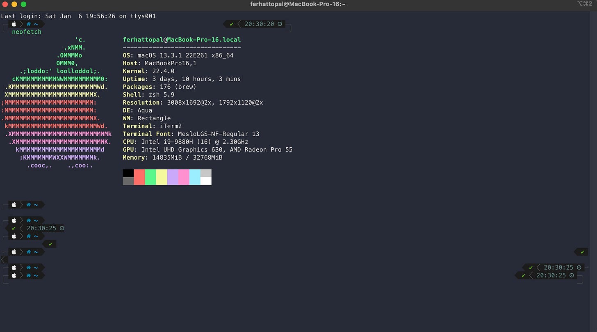Click the red color block in palette

139,177
